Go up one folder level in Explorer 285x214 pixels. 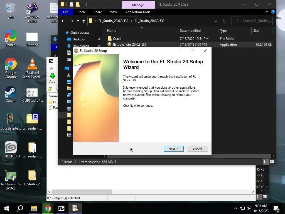[83, 21]
